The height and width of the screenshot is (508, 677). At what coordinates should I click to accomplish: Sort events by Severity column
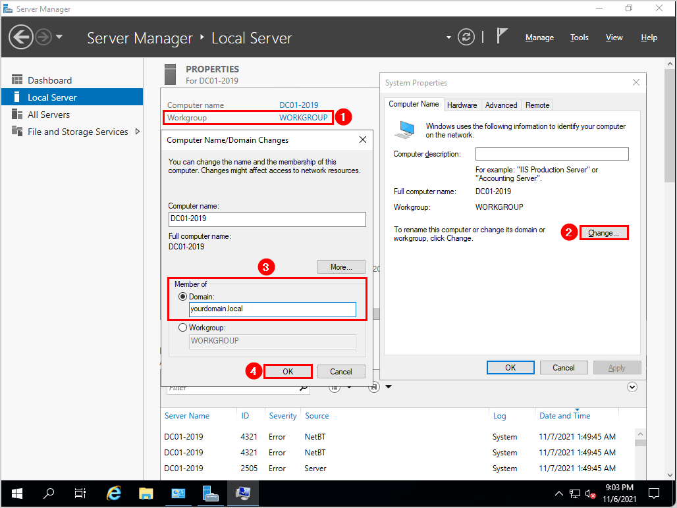click(283, 416)
